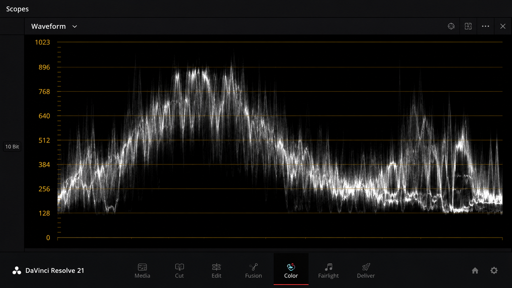Open the Project Manager home icon

(x=475, y=271)
